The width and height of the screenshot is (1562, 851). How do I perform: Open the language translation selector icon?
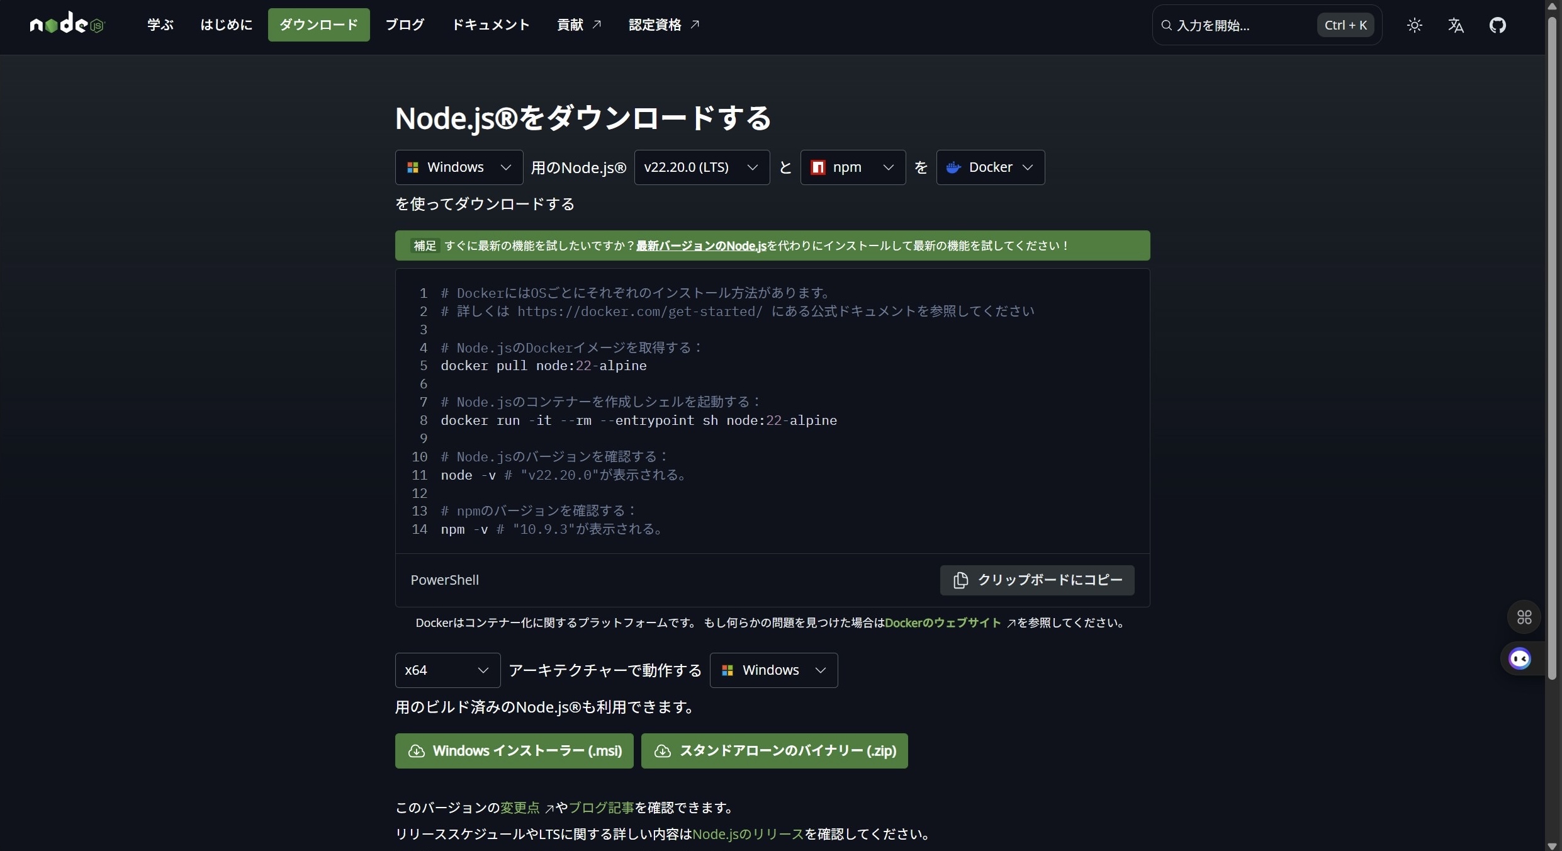(x=1455, y=25)
